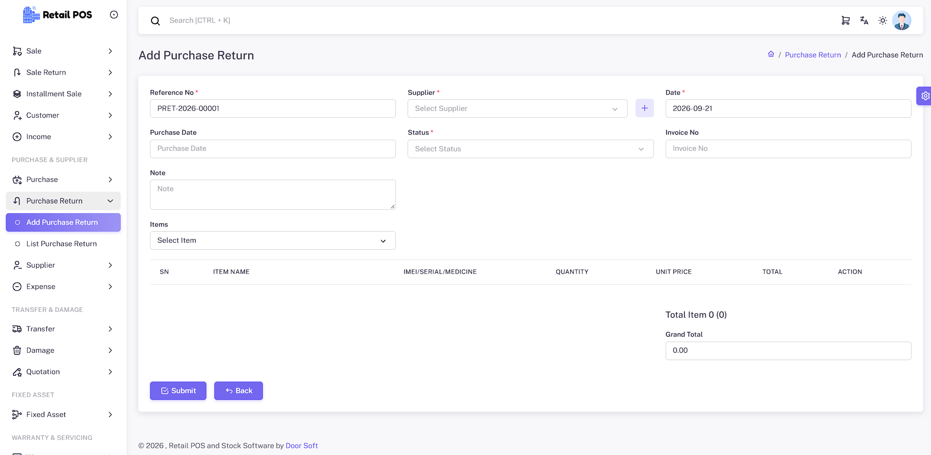931x455 pixels.
Task: Click the search magnifier icon
Action: (x=155, y=21)
